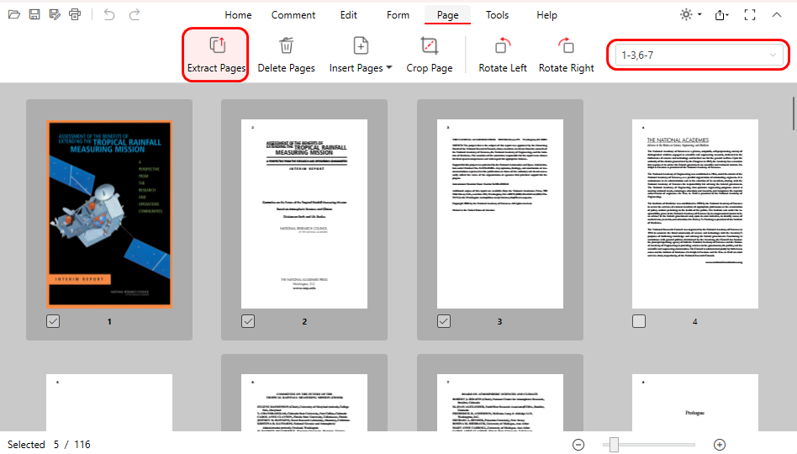Uncheck the page 2 checkbox
This screenshot has height=454, width=797.
click(x=248, y=321)
